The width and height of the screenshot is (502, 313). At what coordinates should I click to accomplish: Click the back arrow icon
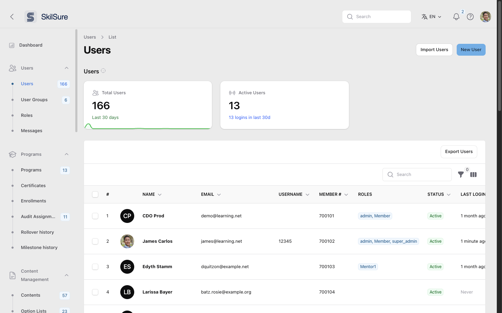12,17
